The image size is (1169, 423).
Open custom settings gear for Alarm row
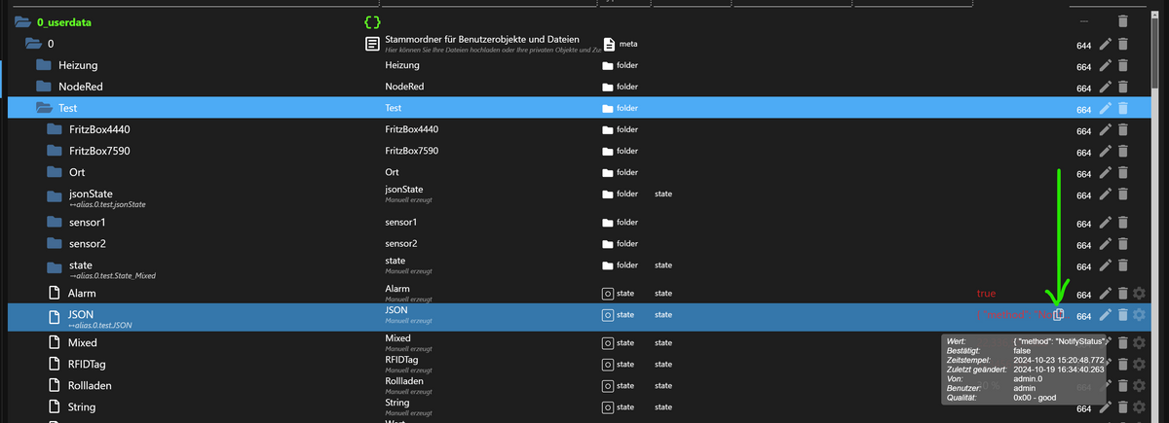(1140, 293)
